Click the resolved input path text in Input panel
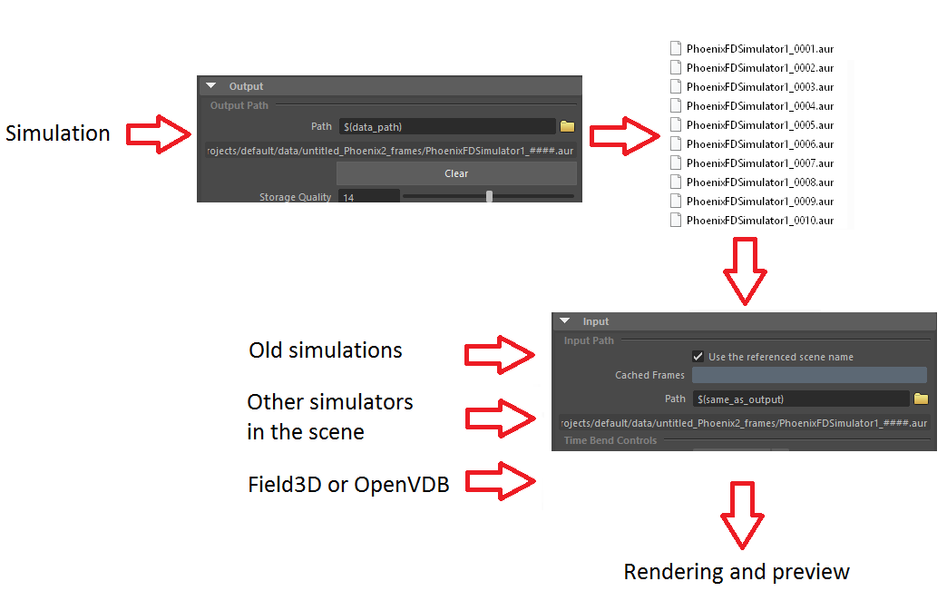 coord(744,423)
